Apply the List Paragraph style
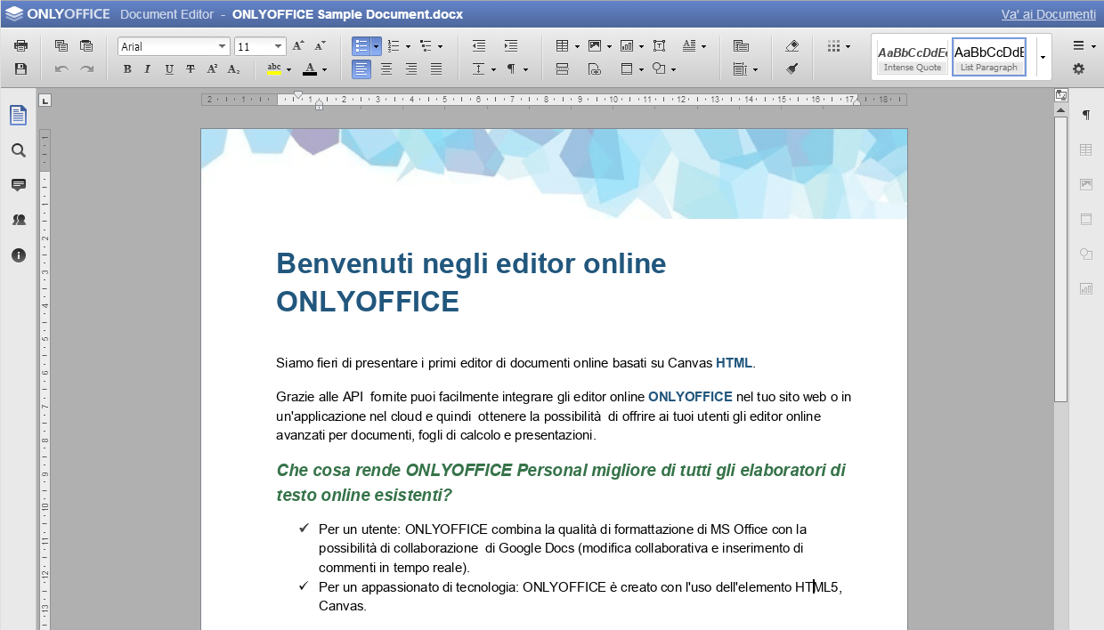This screenshot has width=1104, height=630. tap(989, 57)
